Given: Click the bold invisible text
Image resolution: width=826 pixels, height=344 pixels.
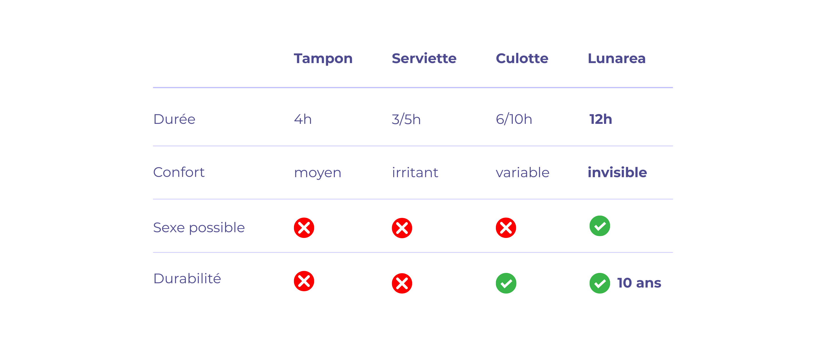Looking at the screenshot, I should point(617,172).
